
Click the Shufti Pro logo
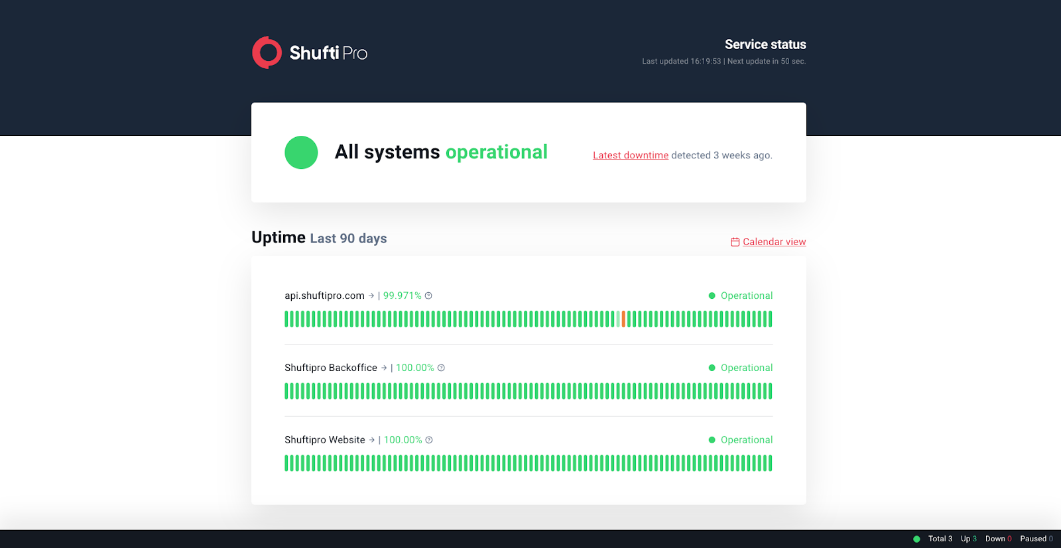click(x=310, y=52)
